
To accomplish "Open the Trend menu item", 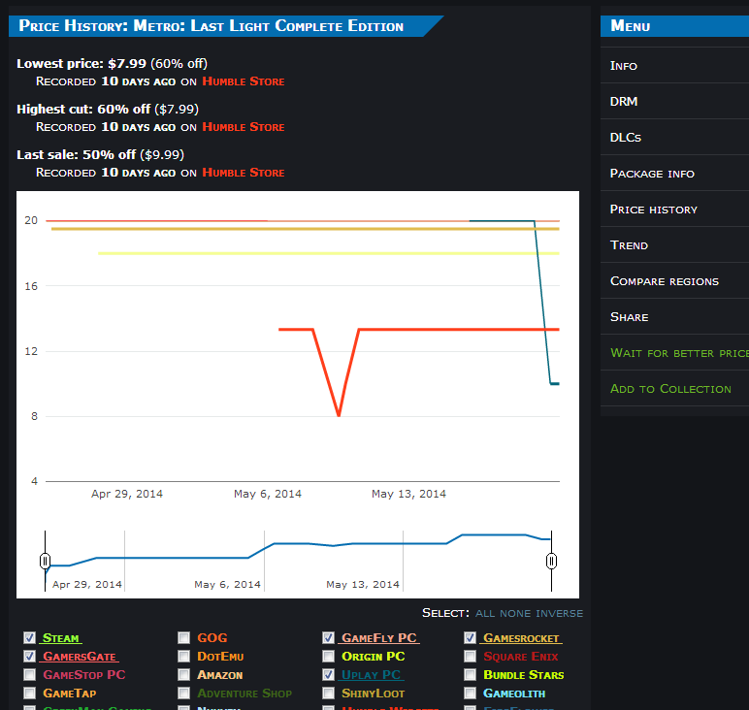I will [674, 245].
